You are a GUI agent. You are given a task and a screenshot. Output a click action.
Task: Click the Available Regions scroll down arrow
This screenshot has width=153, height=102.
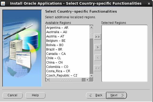tap(91, 76)
